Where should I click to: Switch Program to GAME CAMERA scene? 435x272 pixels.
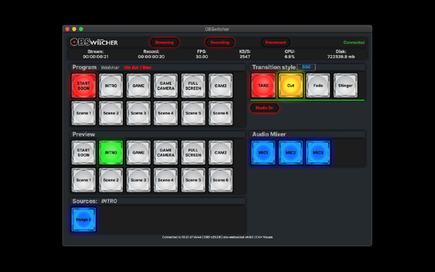click(165, 86)
